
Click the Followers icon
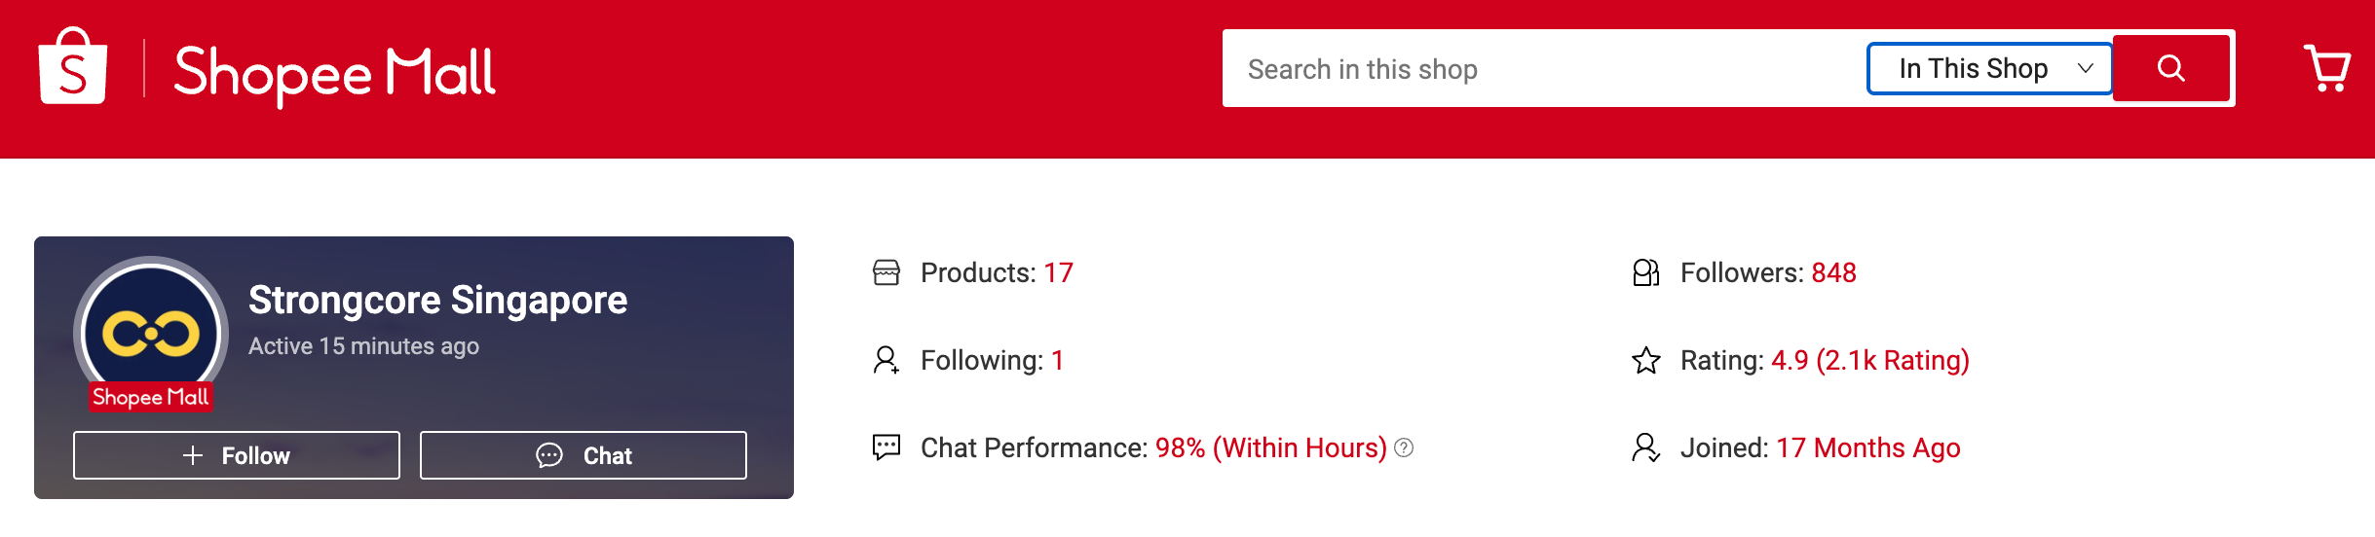coord(1645,272)
